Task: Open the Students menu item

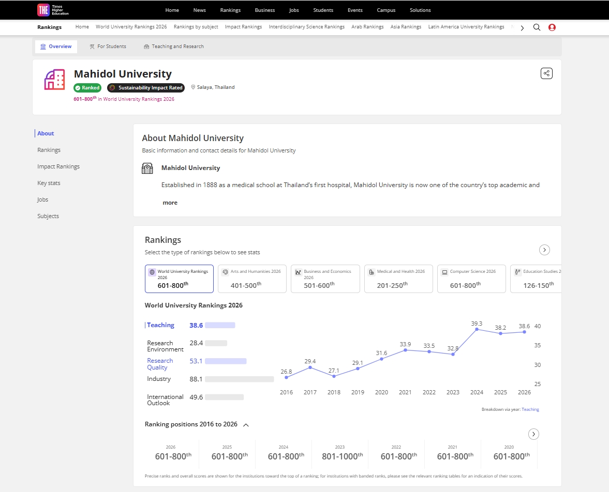Action: click(x=323, y=10)
